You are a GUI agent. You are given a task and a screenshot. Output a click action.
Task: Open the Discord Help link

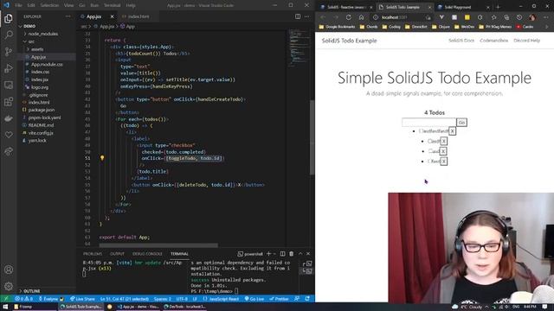[527, 41]
